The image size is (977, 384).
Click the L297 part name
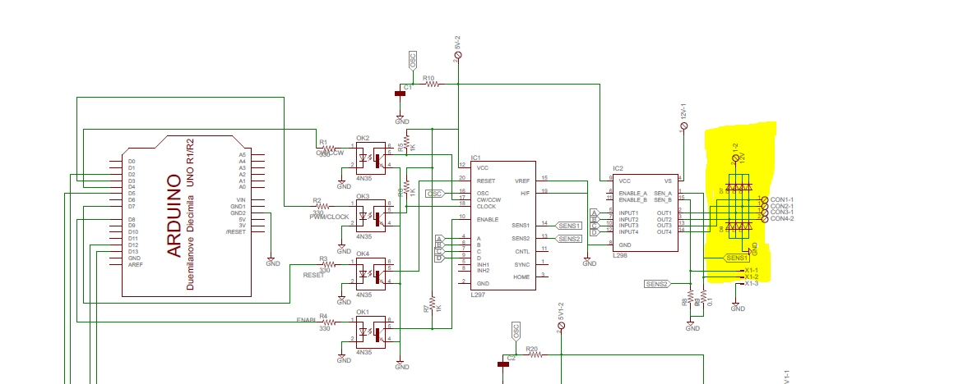tap(478, 294)
